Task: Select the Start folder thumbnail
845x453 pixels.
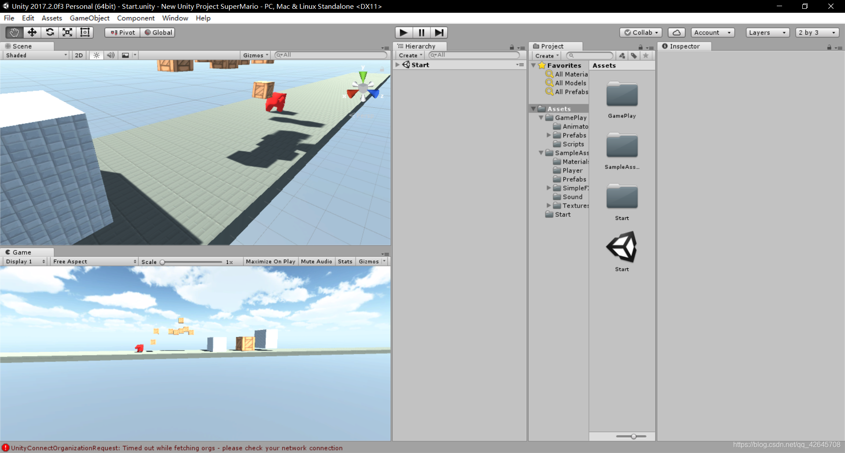Action: click(x=622, y=196)
